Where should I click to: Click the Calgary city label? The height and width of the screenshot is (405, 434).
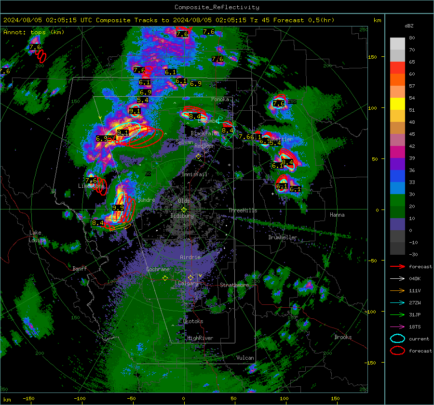188,283
